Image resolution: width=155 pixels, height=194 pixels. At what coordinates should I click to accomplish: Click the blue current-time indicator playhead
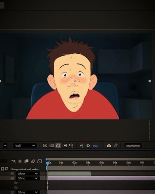pos(48,163)
